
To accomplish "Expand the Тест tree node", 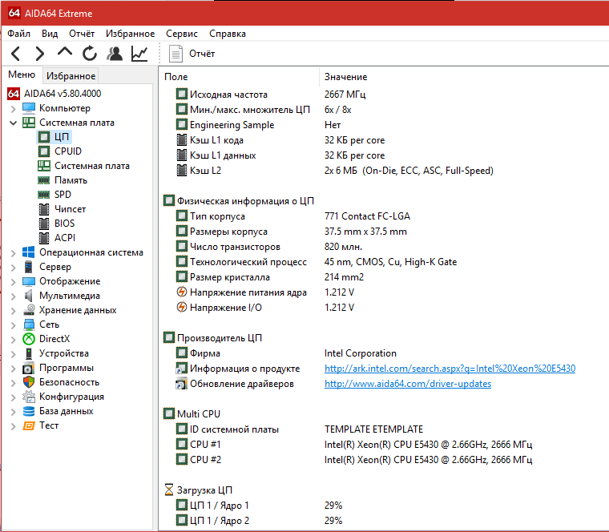I will 13,426.
